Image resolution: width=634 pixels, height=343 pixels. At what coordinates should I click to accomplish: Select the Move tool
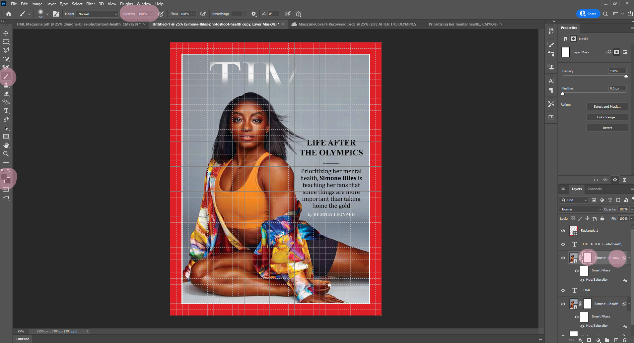[6, 33]
